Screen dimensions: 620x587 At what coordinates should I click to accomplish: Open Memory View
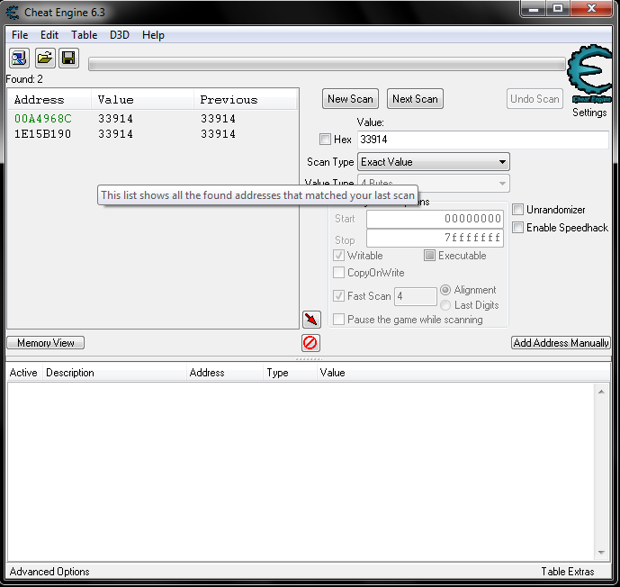[46, 343]
